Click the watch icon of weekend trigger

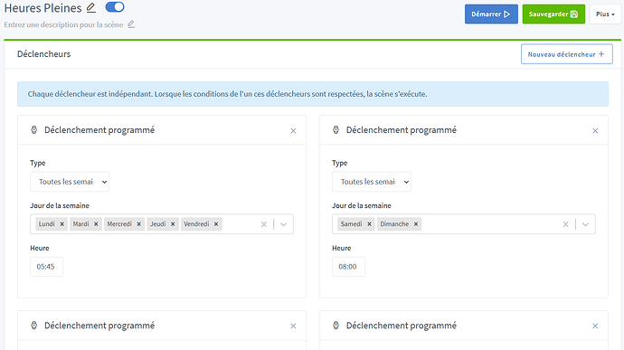pyautogui.click(x=336, y=130)
